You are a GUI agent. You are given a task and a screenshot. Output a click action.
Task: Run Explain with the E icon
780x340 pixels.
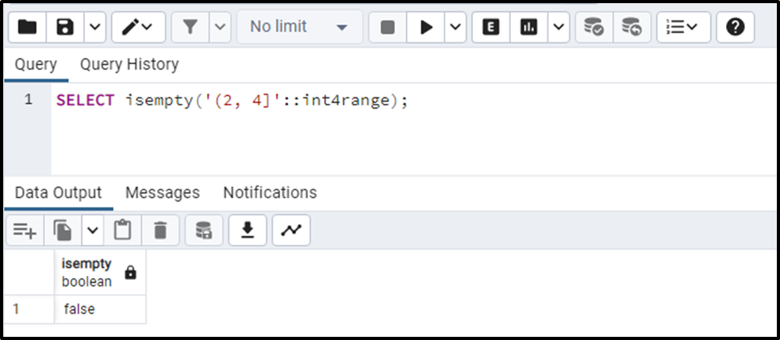491,27
